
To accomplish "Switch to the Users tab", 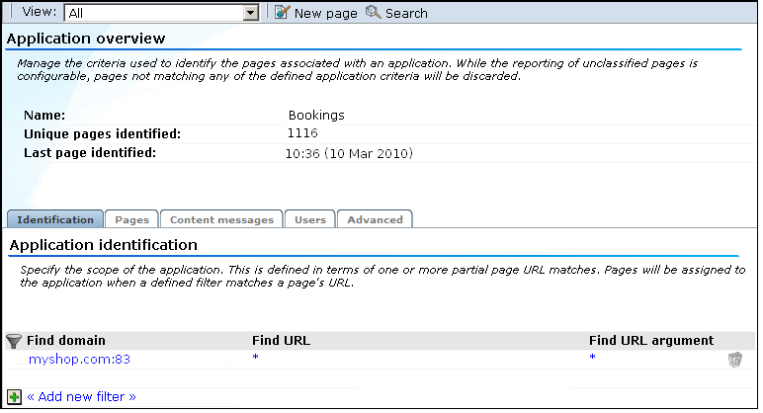I will 310,219.
